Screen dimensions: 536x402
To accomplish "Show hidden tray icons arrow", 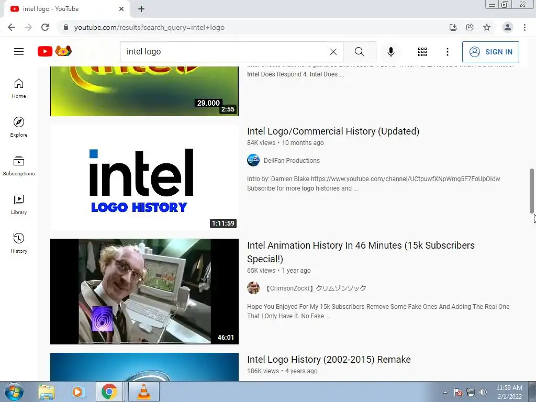I will [x=445, y=392].
